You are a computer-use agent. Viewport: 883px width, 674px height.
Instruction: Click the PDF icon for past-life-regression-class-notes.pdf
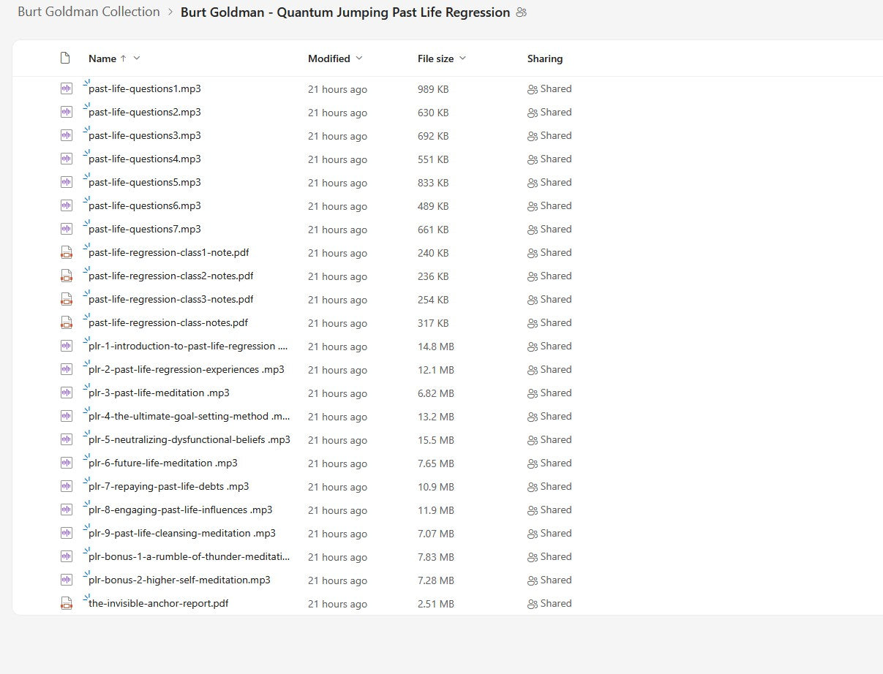(67, 323)
